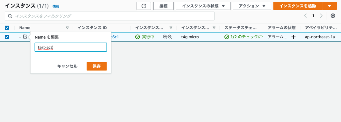Uncheck the instance row checkbox
This screenshot has width=341, height=122.
pos(7,37)
